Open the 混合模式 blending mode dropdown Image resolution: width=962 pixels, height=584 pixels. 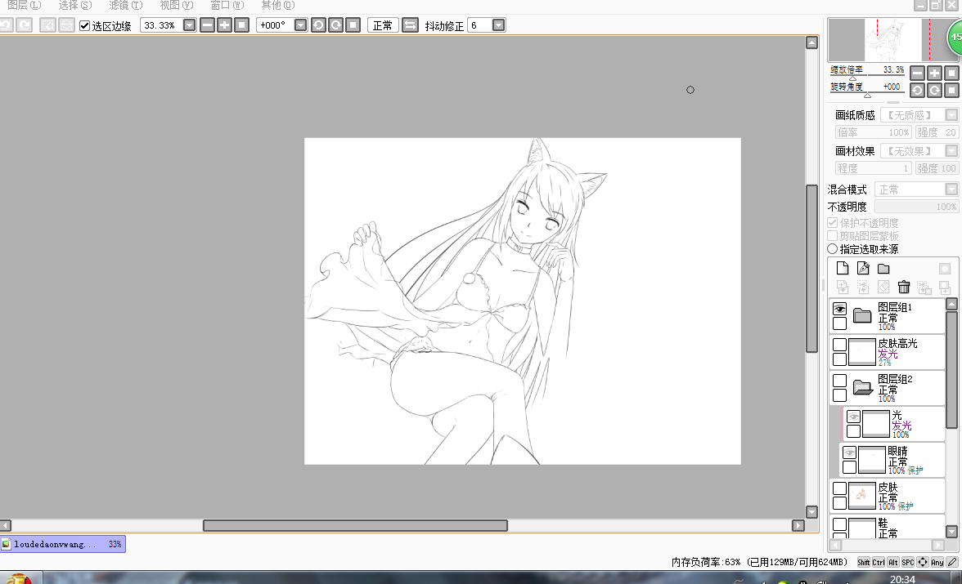coord(951,189)
